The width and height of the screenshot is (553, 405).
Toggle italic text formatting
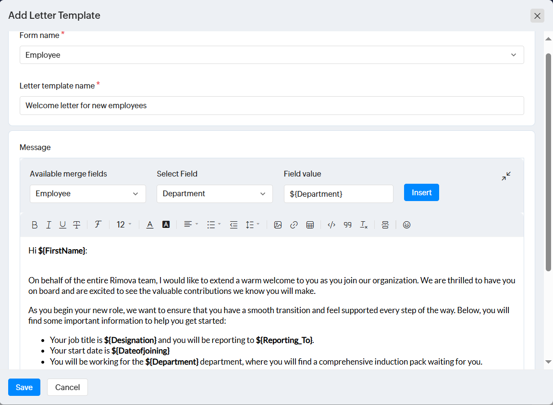point(49,225)
